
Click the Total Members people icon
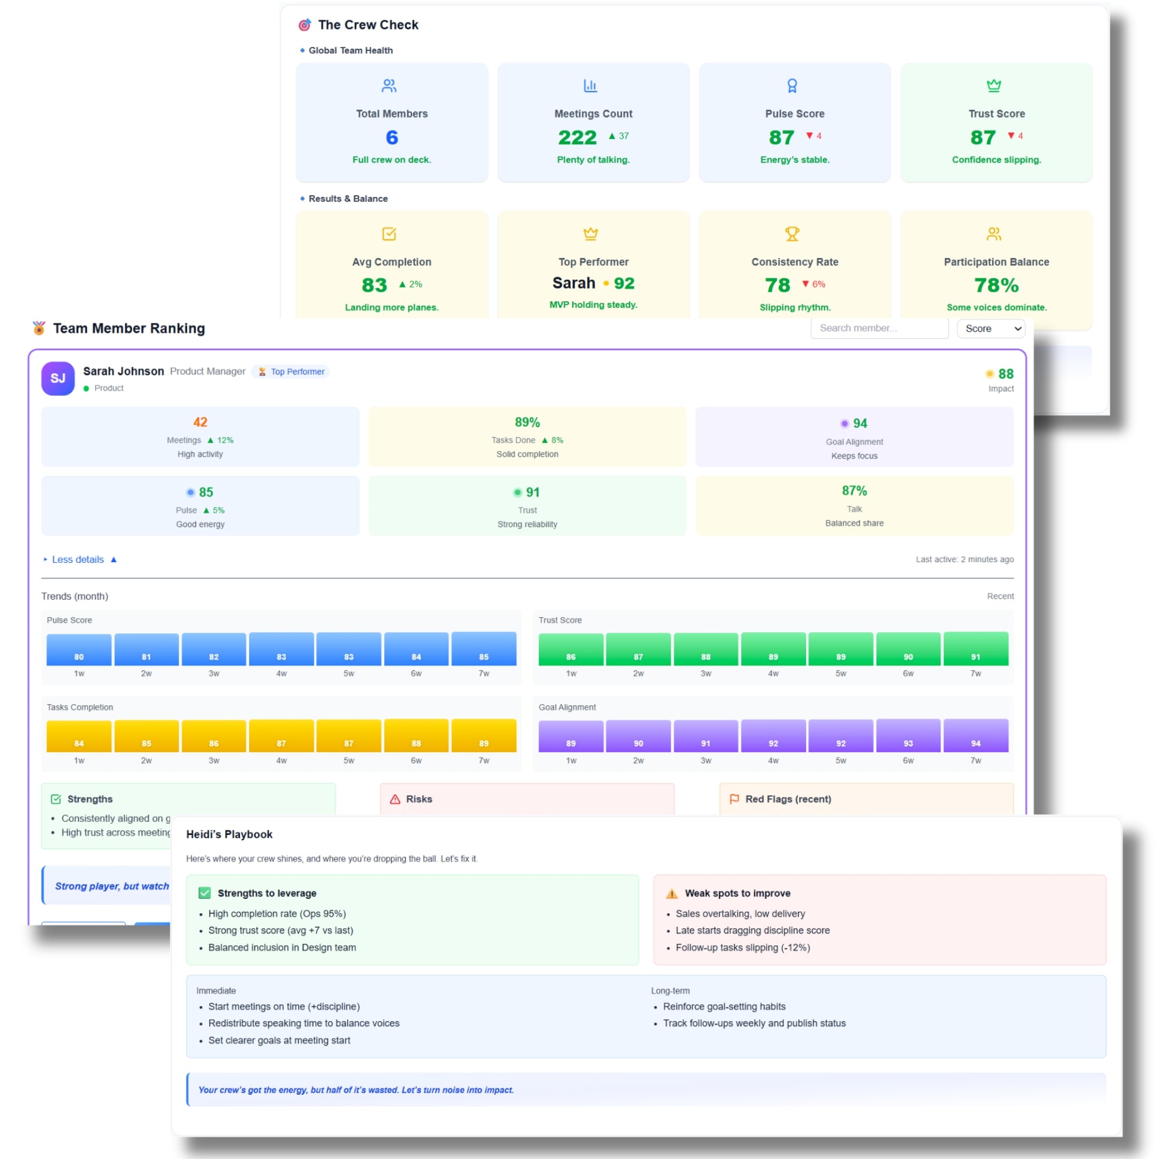click(x=389, y=86)
